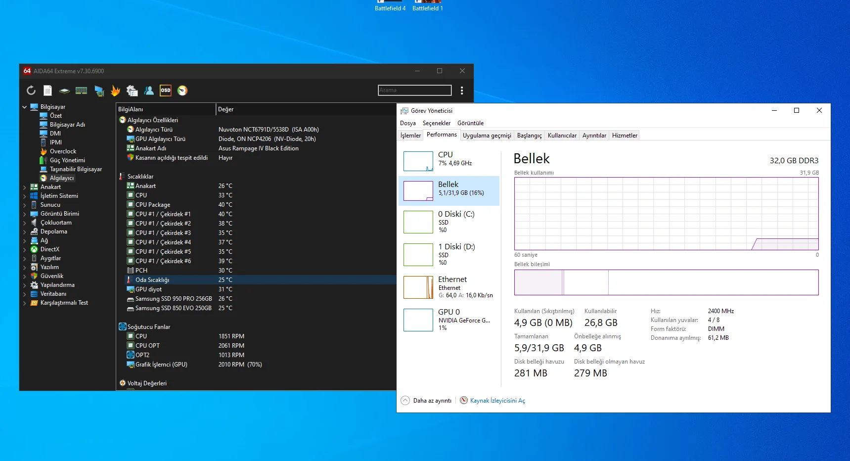Expand the Anakart tree node
Viewport: 850px width, 461px height.
[25, 187]
